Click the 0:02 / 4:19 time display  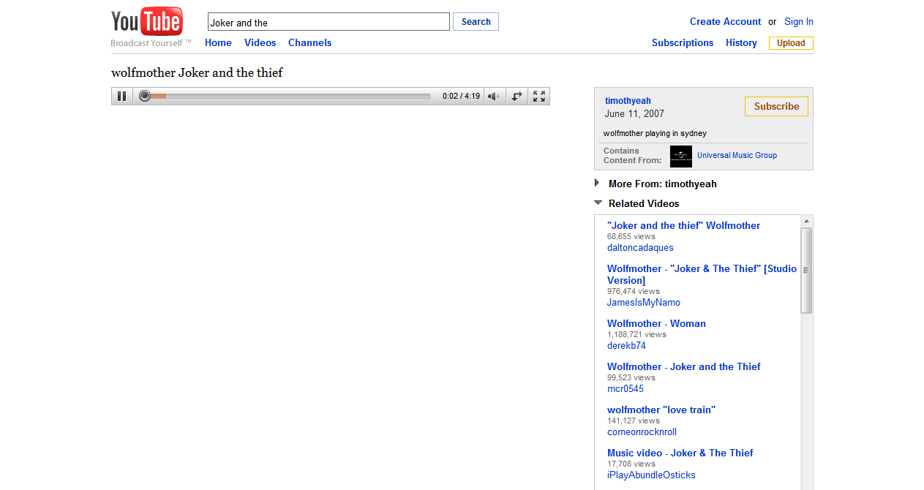pos(461,97)
